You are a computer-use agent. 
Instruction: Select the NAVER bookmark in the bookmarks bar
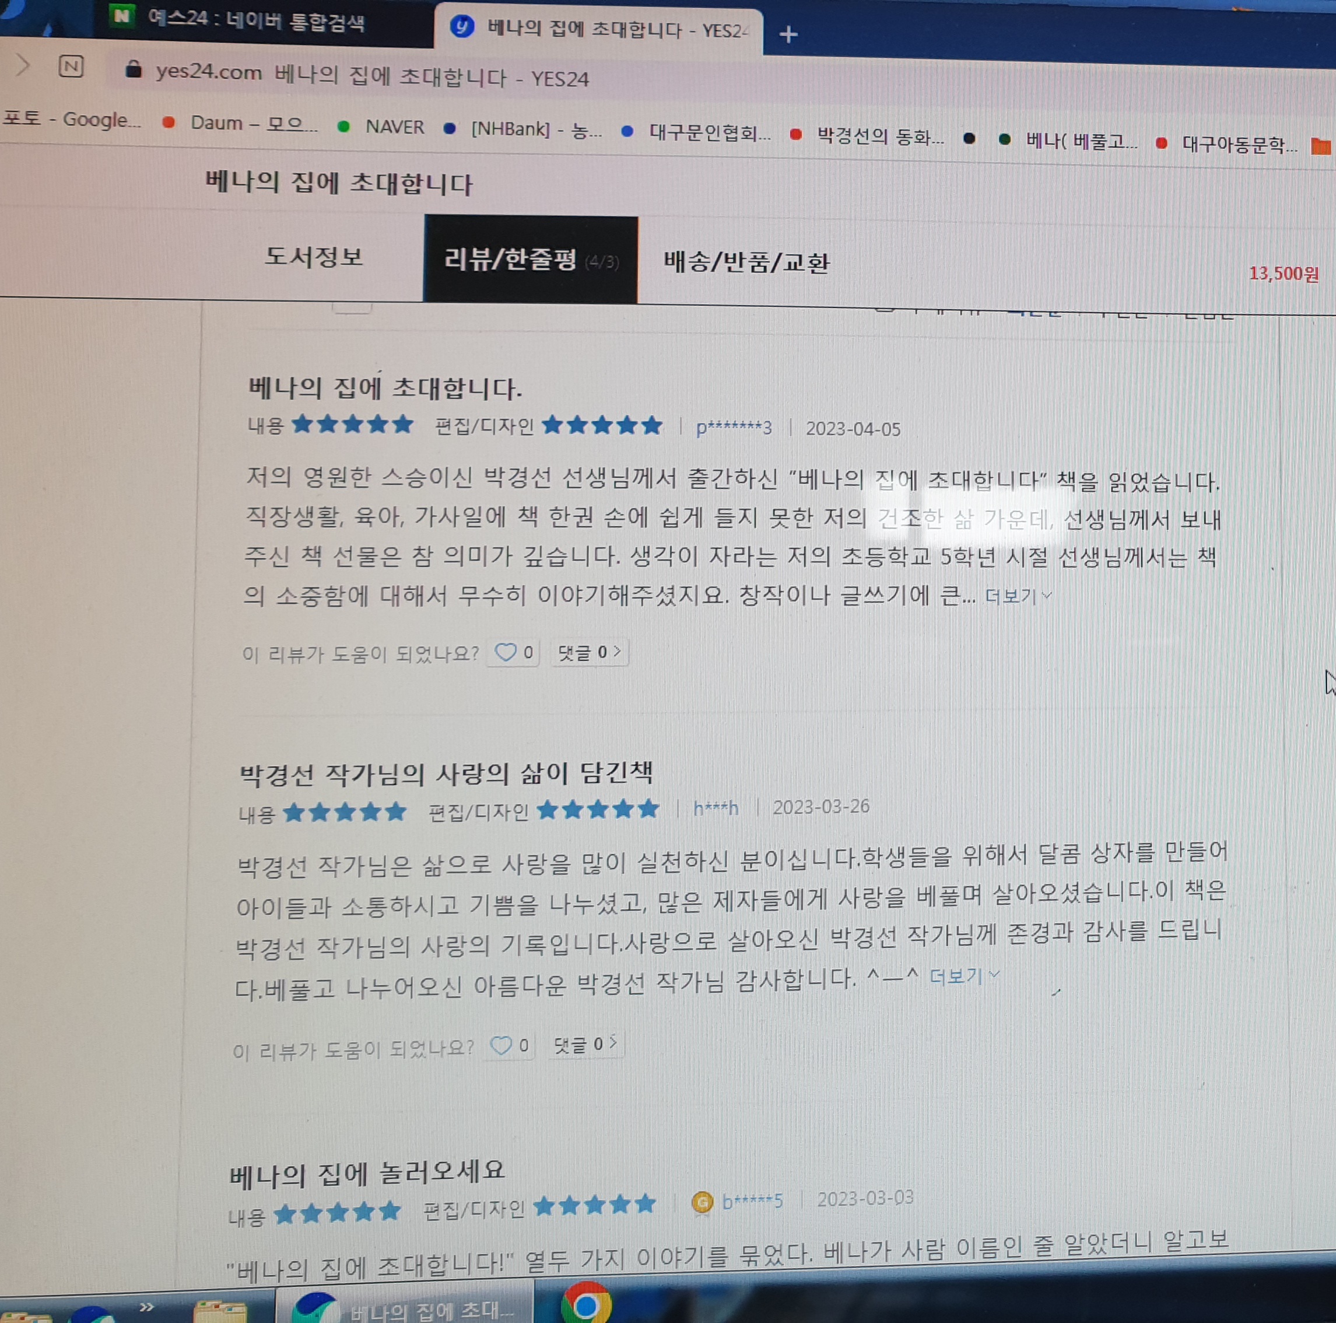pyautogui.click(x=393, y=127)
